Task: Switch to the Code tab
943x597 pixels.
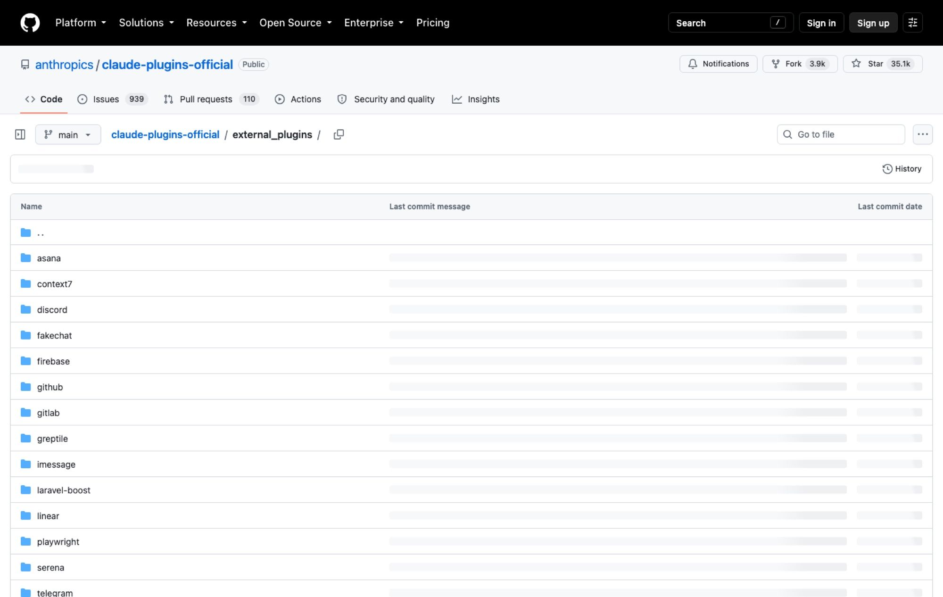Action: point(43,99)
